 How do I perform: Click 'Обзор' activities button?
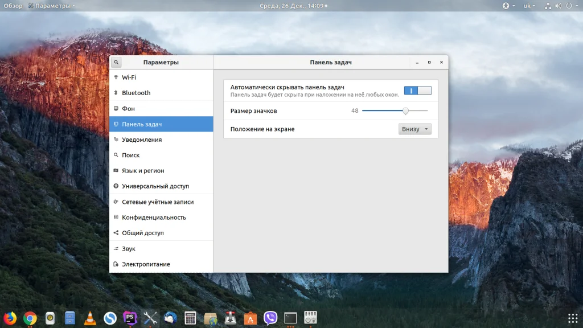[x=13, y=6]
